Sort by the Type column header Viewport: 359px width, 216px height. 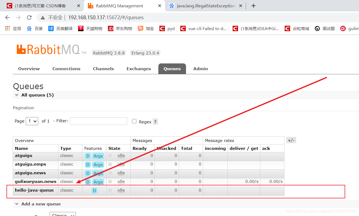(x=66, y=149)
